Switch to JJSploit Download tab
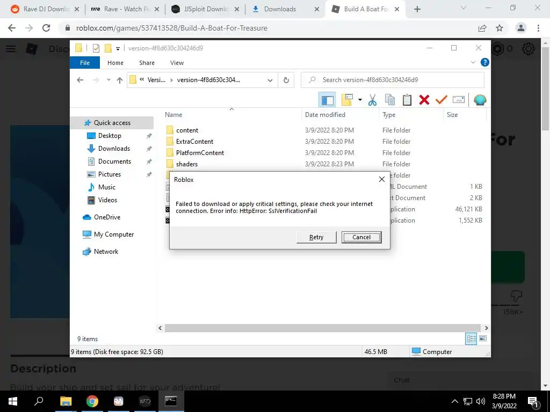 [x=206, y=9]
